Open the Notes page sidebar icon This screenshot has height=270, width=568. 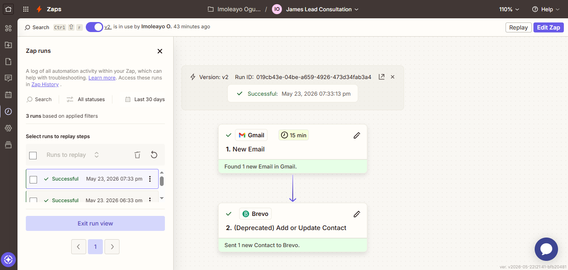8,62
